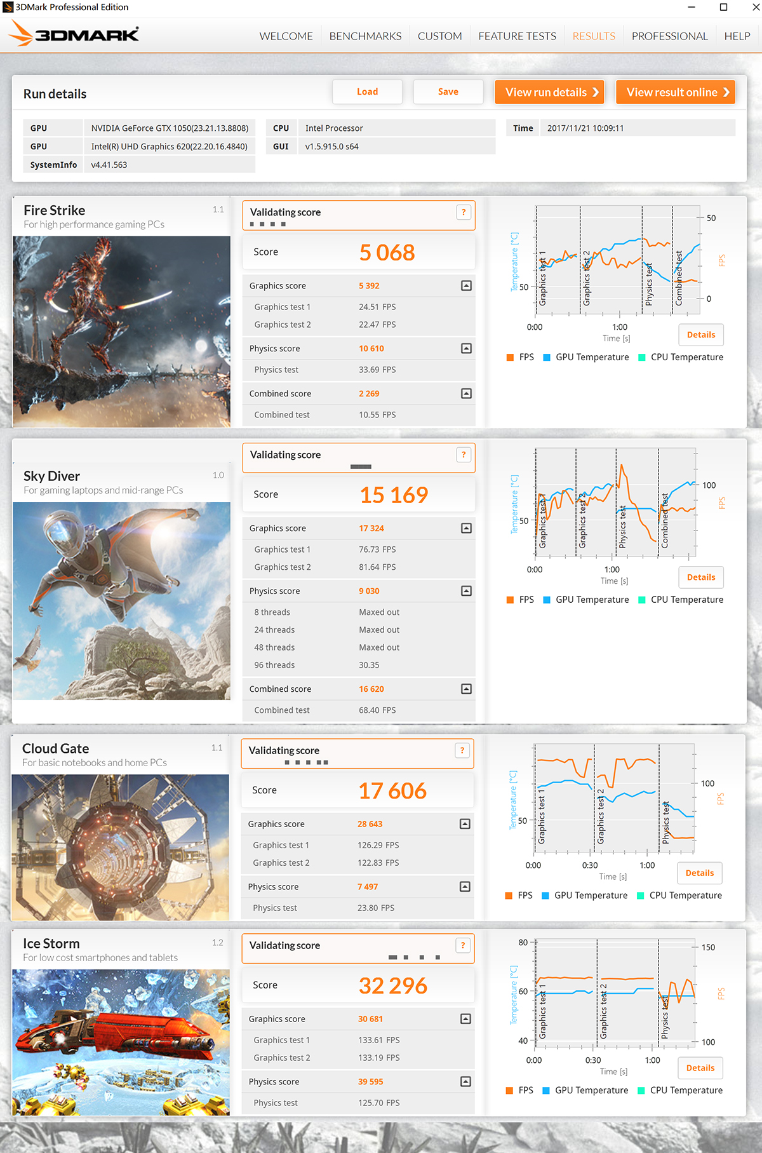Viewport: 762px width, 1153px height.
Task: Open the HELP tab
Action: (x=737, y=36)
